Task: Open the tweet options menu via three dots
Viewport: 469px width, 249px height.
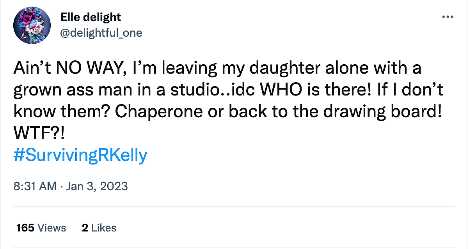Action: (x=448, y=16)
